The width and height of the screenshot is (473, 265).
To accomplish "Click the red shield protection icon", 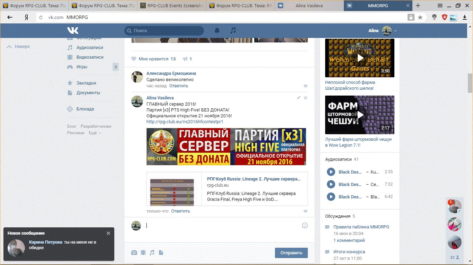I will click(x=445, y=17).
